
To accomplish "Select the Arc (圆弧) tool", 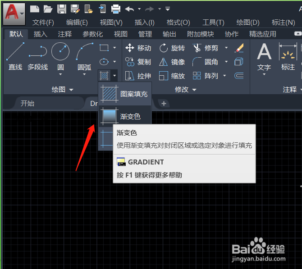I will click(85, 56).
